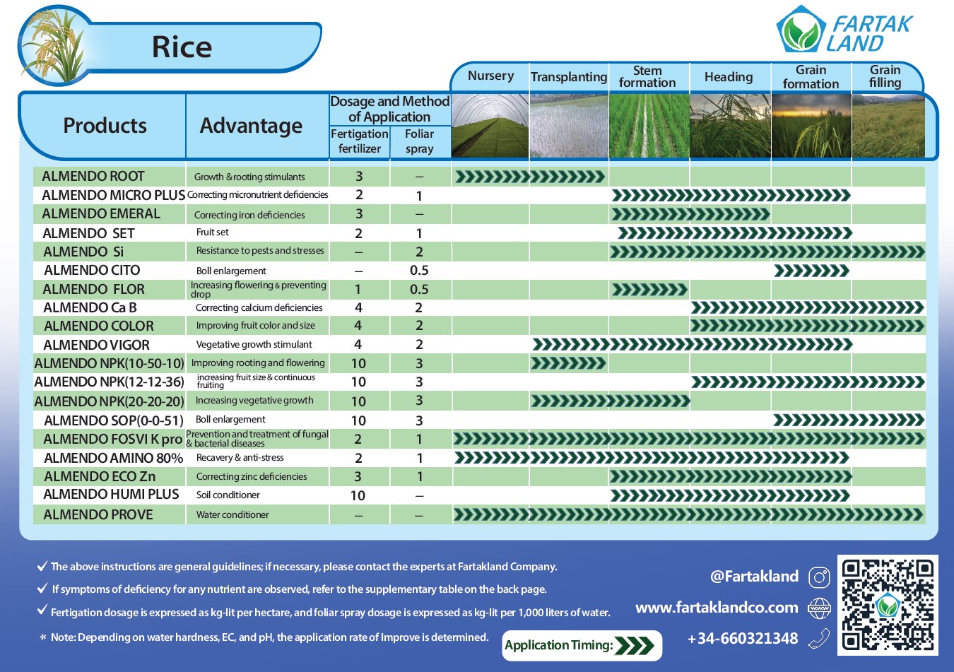Click the Heading stage photo
Viewport: 954px width, 672px height.
[x=730, y=126]
